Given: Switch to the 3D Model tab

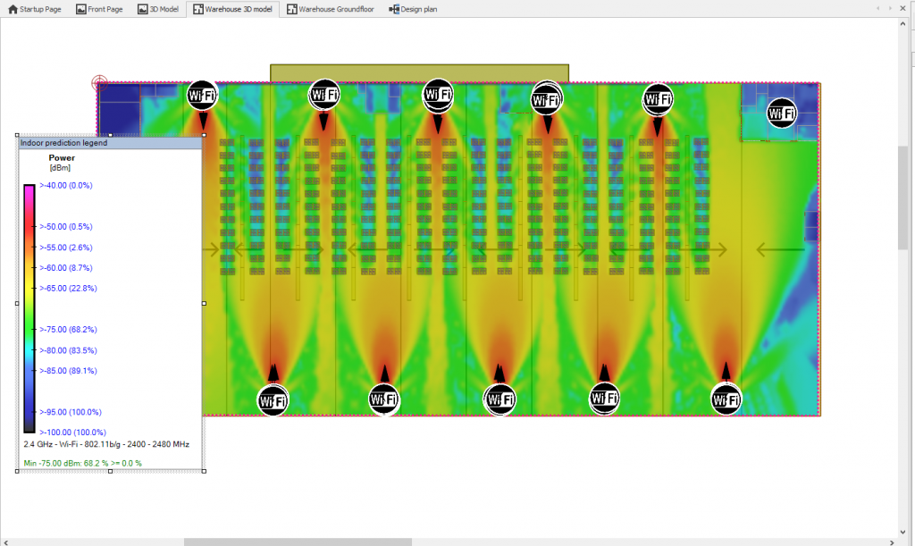Looking at the screenshot, I should pyautogui.click(x=158, y=9).
